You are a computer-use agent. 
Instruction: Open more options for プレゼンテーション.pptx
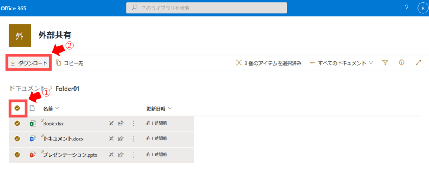133,155
